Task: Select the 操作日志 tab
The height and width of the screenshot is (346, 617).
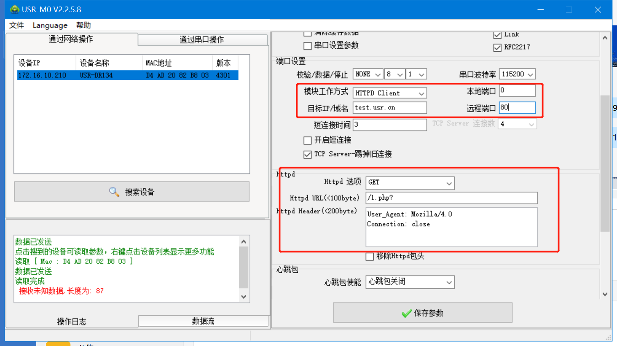Action: point(72,322)
